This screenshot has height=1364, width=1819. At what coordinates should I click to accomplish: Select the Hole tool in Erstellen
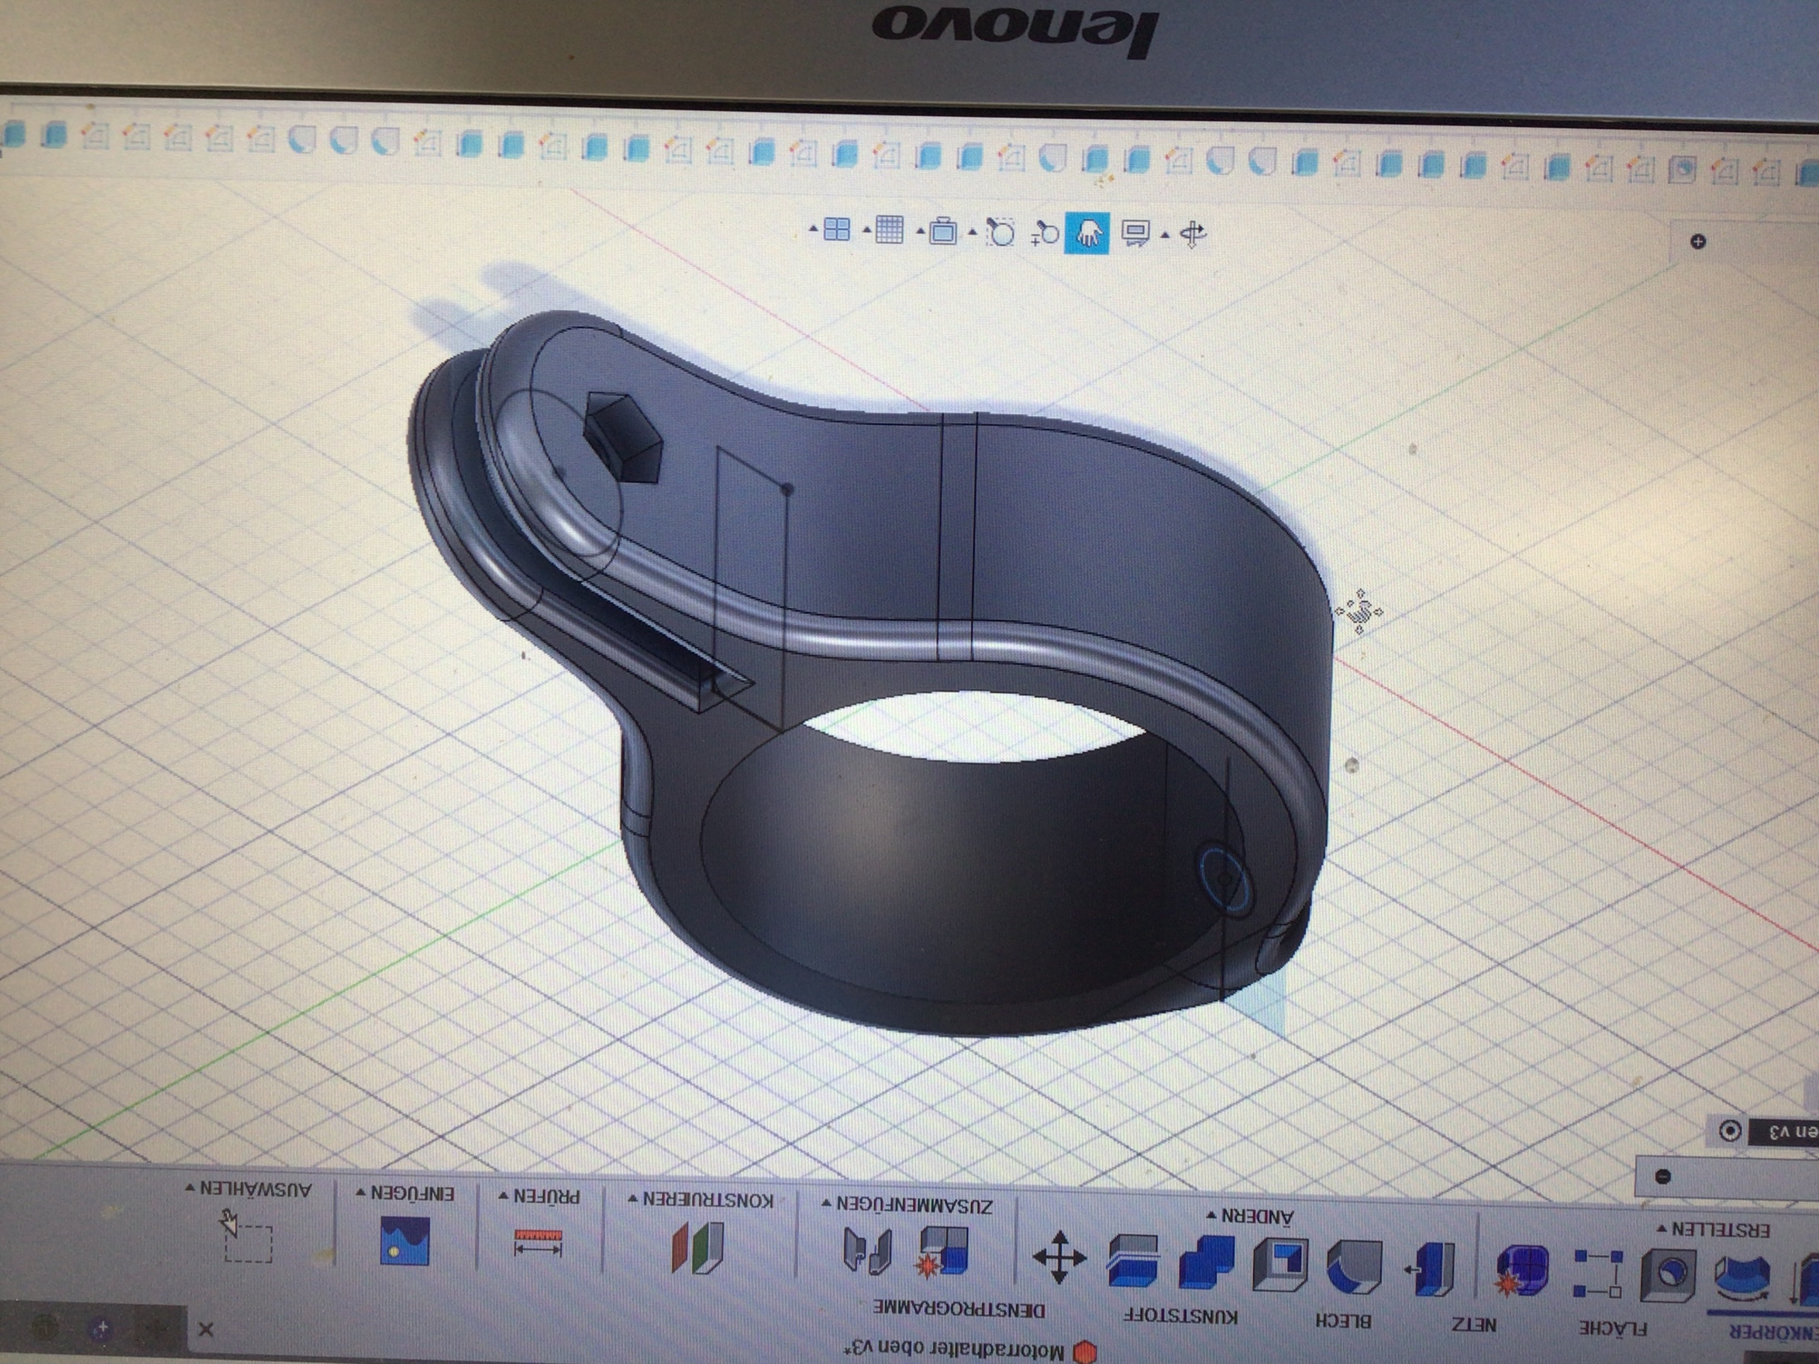tap(1669, 1274)
